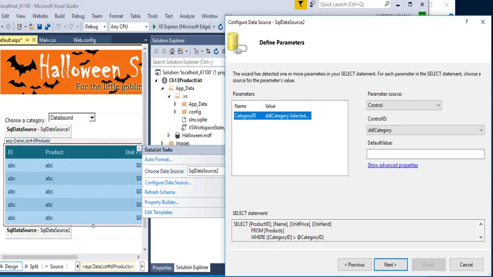Click scroll down arrow in SELECT statement box

pyautogui.click(x=481, y=238)
